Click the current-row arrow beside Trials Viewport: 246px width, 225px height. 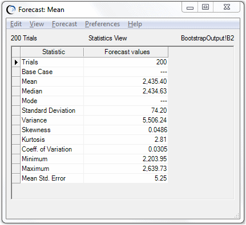click(x=16, y=62)
